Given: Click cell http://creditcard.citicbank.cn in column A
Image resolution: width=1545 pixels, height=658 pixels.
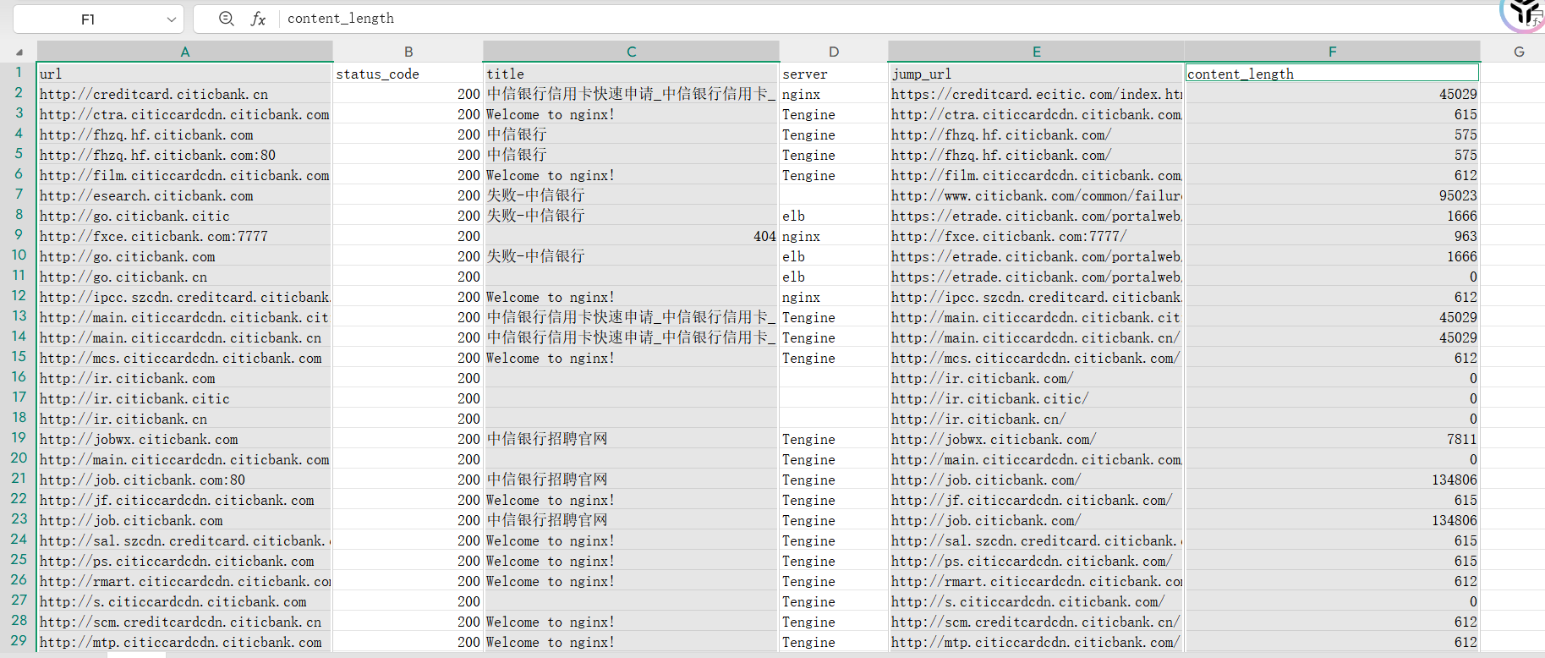Looking at the screenshot, I should pos(184,94).
